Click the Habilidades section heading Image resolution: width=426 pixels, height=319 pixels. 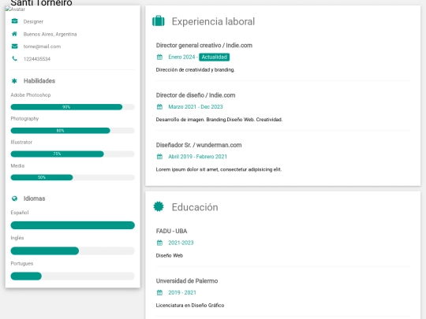click(39, 80)
